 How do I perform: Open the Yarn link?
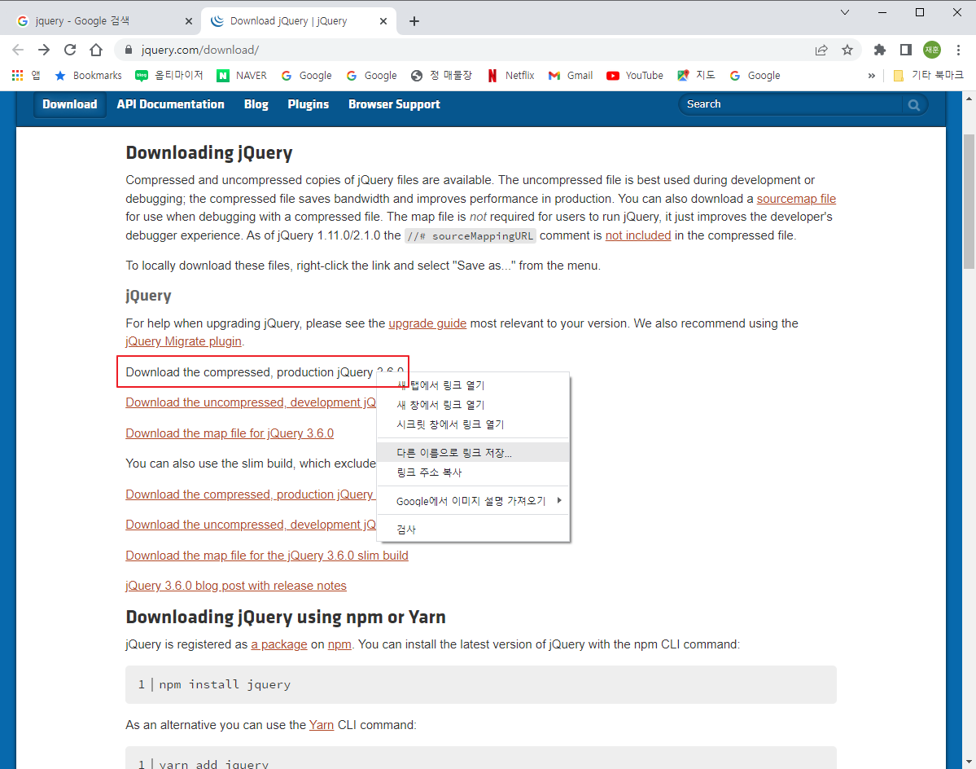click(322, 725)
